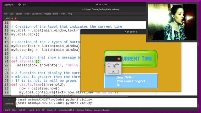
Task: Click the 'line: 21 / 86' status entry
Action: point(10,110)
